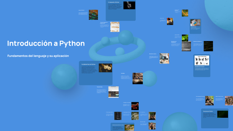Select the white data types table thumbnail
This screenshot has width=233, height=131.
pos(114,92)
